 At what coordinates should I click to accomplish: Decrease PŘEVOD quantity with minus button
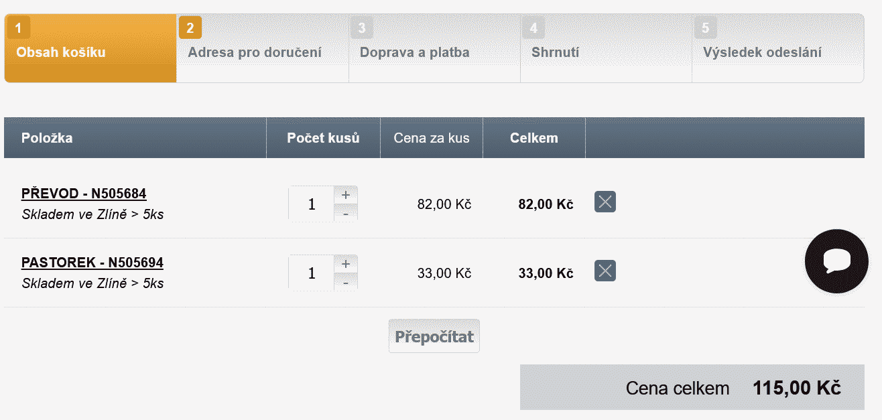tap(346, 213)
